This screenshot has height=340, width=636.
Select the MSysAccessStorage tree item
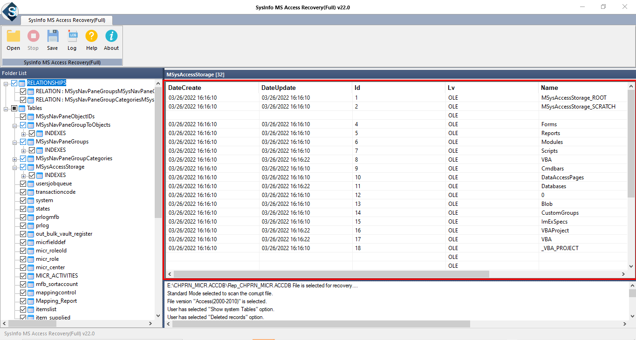pyautogui.click(x=60, y=167)
